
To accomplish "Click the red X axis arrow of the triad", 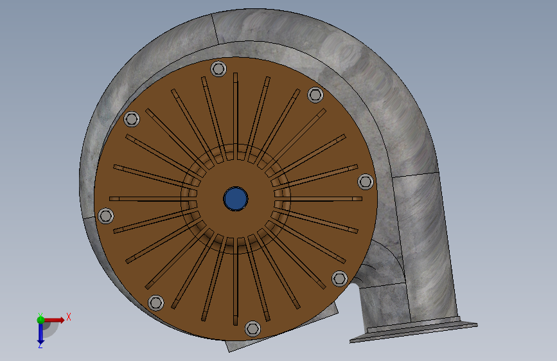I will coord(54,320).
